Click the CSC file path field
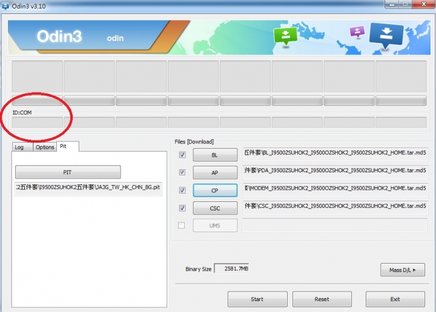 point(335,207)
